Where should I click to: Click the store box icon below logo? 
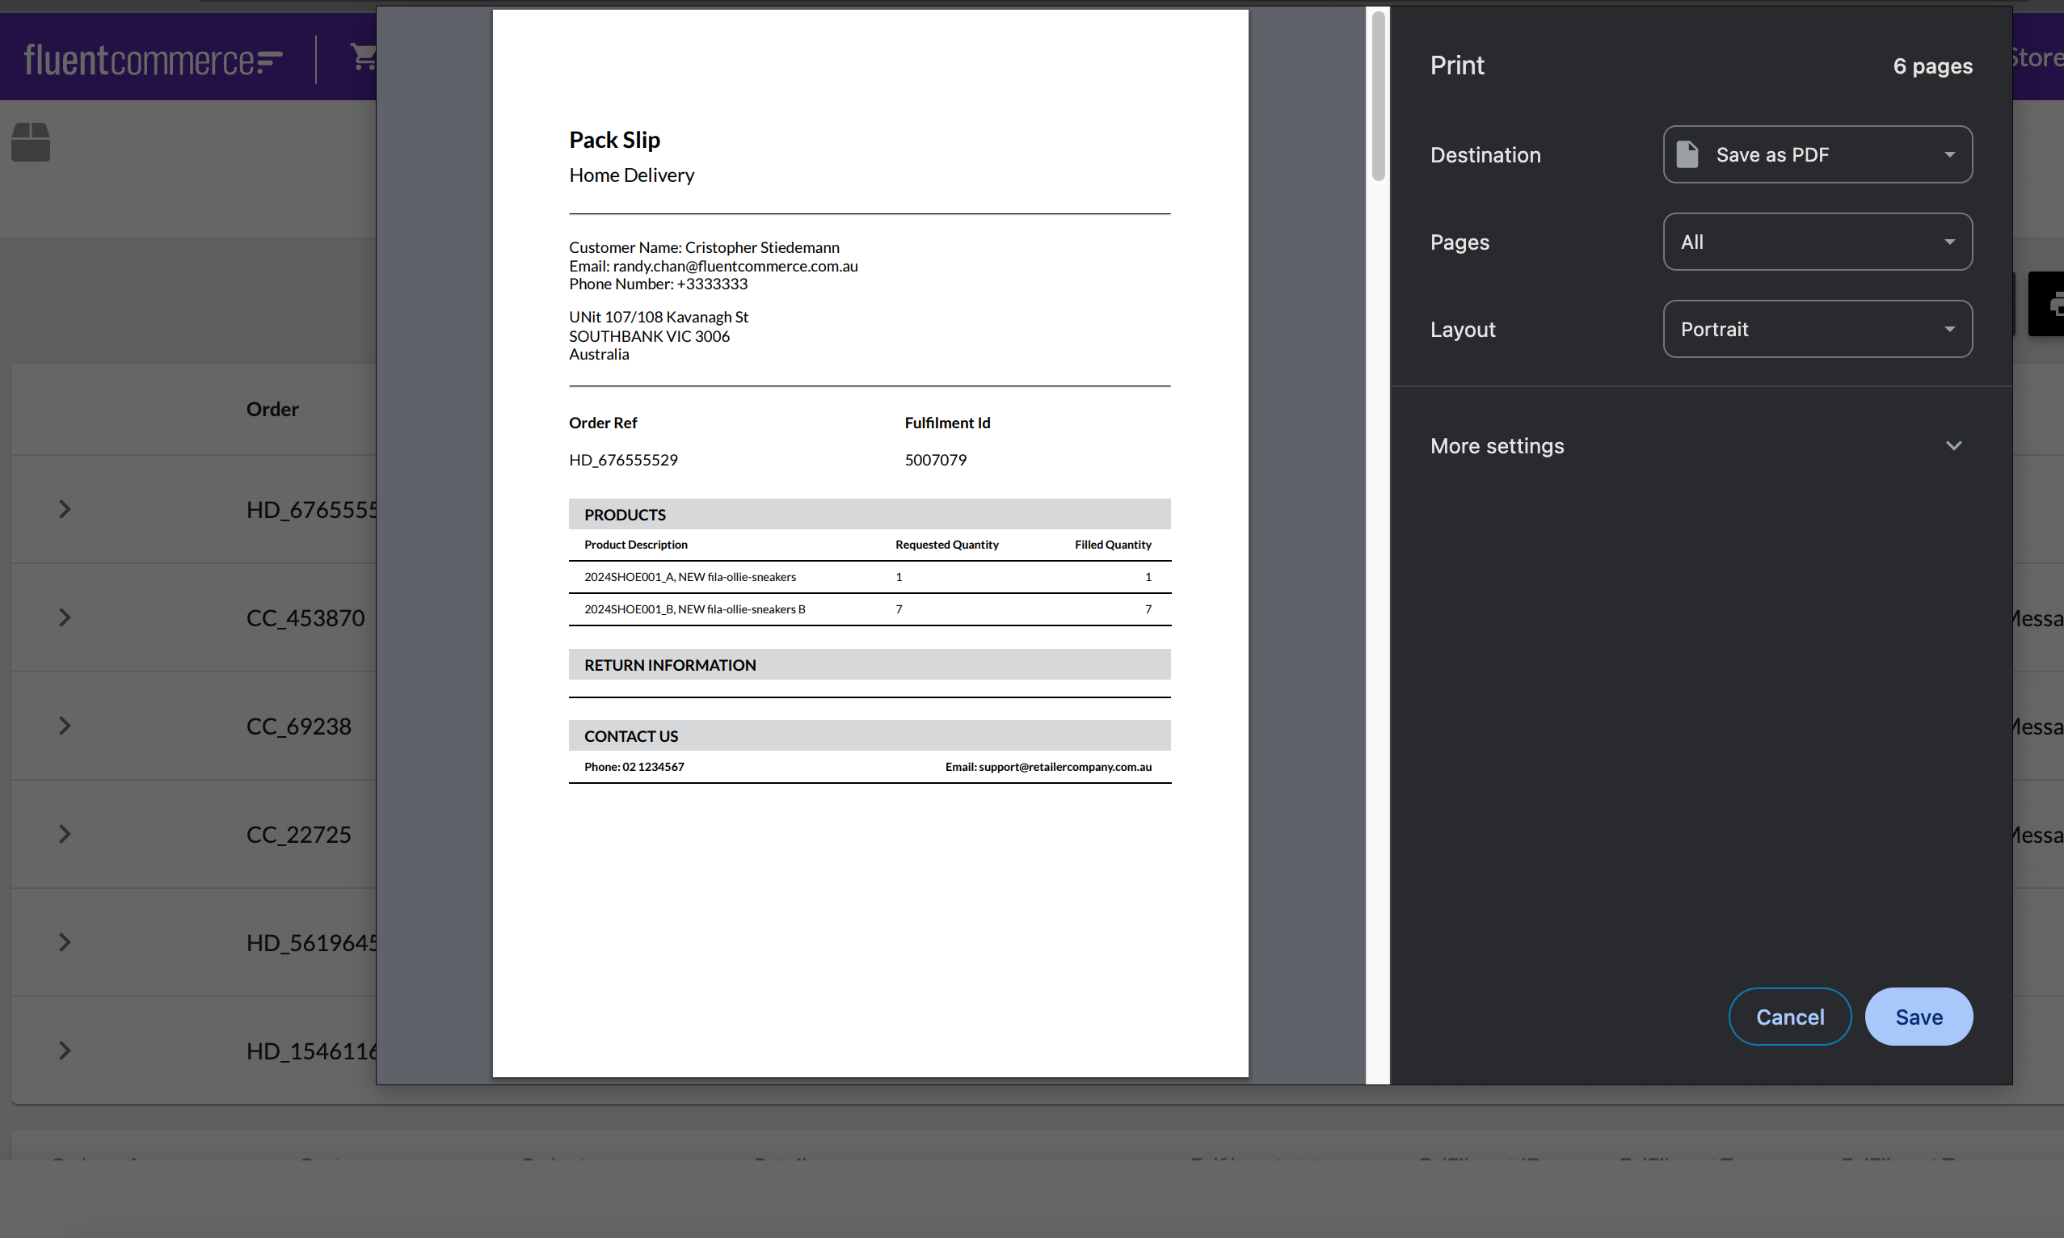coord(31,141)
